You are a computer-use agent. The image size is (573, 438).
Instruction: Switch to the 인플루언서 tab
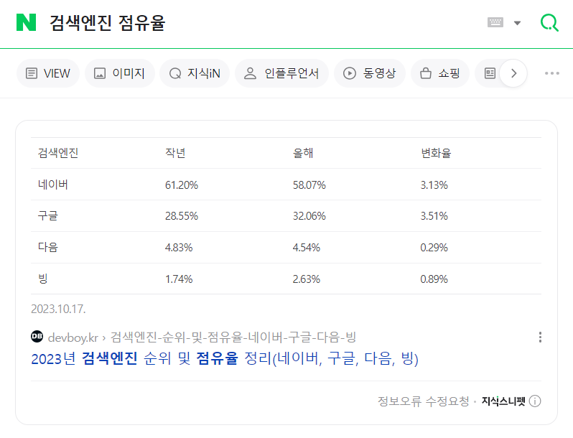281,73
